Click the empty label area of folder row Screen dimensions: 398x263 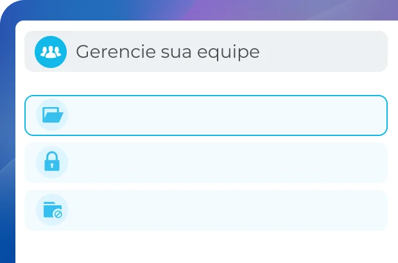coord(225,115)
